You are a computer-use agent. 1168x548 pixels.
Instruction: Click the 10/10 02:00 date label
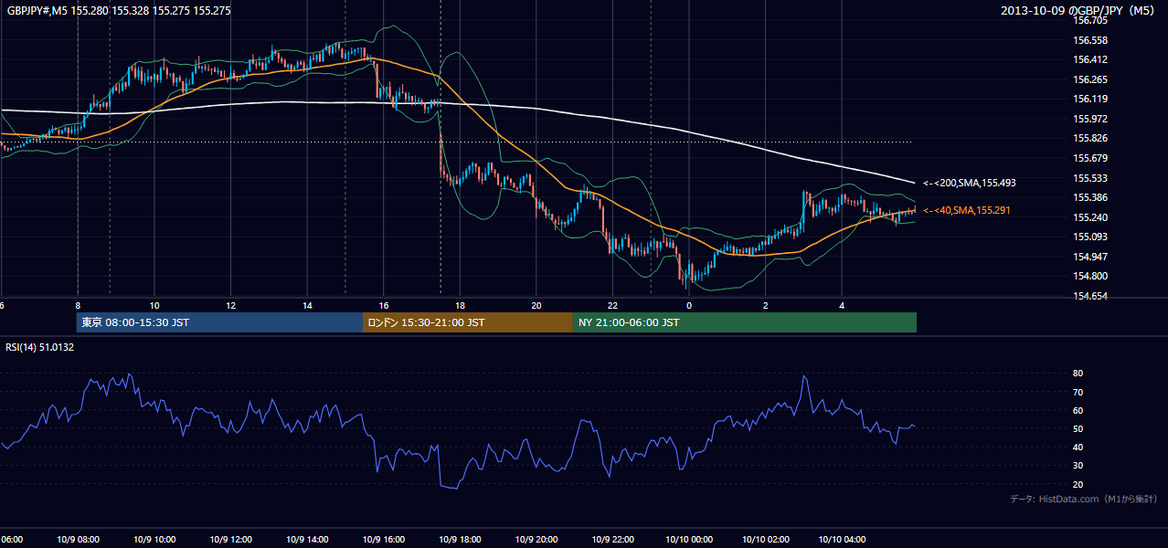(766, 540)
